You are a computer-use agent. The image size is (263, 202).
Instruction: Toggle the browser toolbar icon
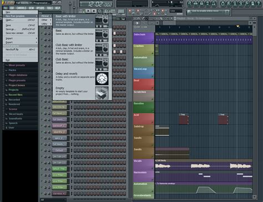(208, 3)
